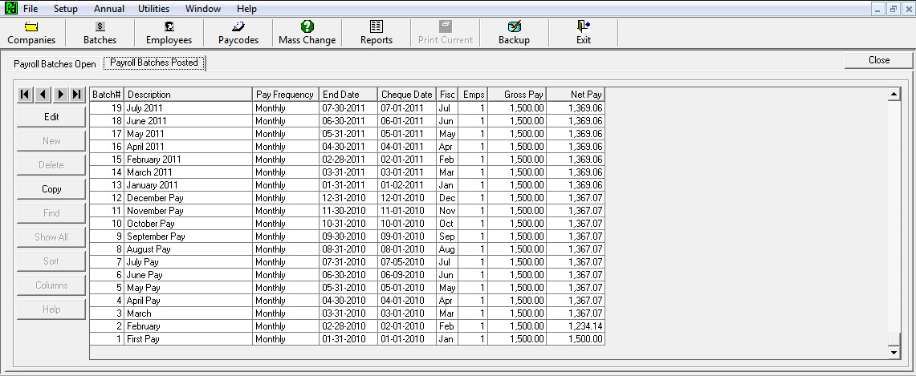This screenshot has width=916, height=376.
Task: Launch the Mass Change tool
Action: pos(307,33)
